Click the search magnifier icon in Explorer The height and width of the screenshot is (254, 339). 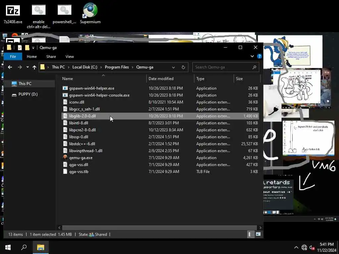pyautogui.click(x=254, y=67)
